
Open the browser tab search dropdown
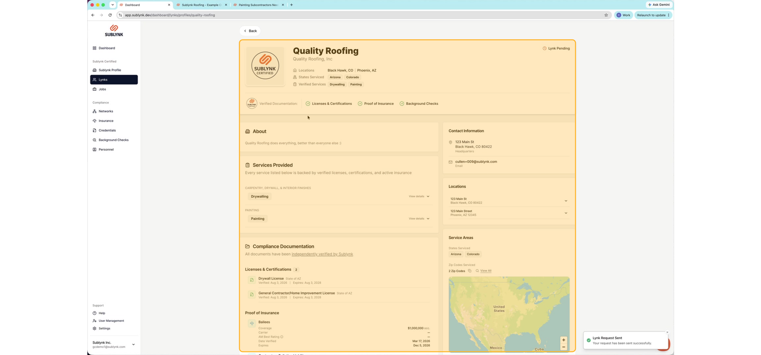(x=112, y=5)
